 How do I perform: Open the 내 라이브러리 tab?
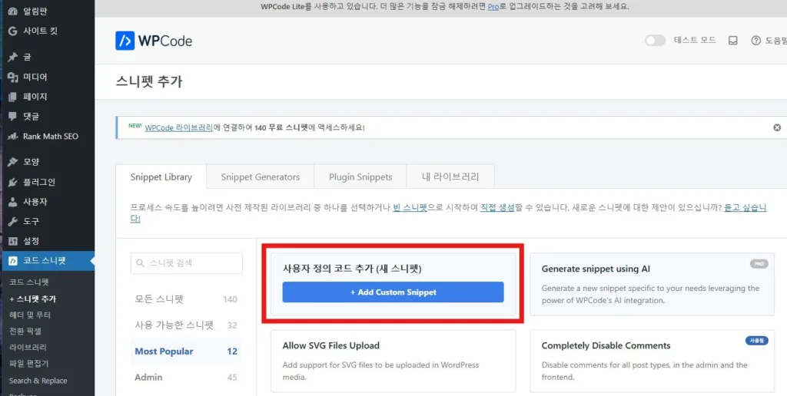(x=450, y=177)
